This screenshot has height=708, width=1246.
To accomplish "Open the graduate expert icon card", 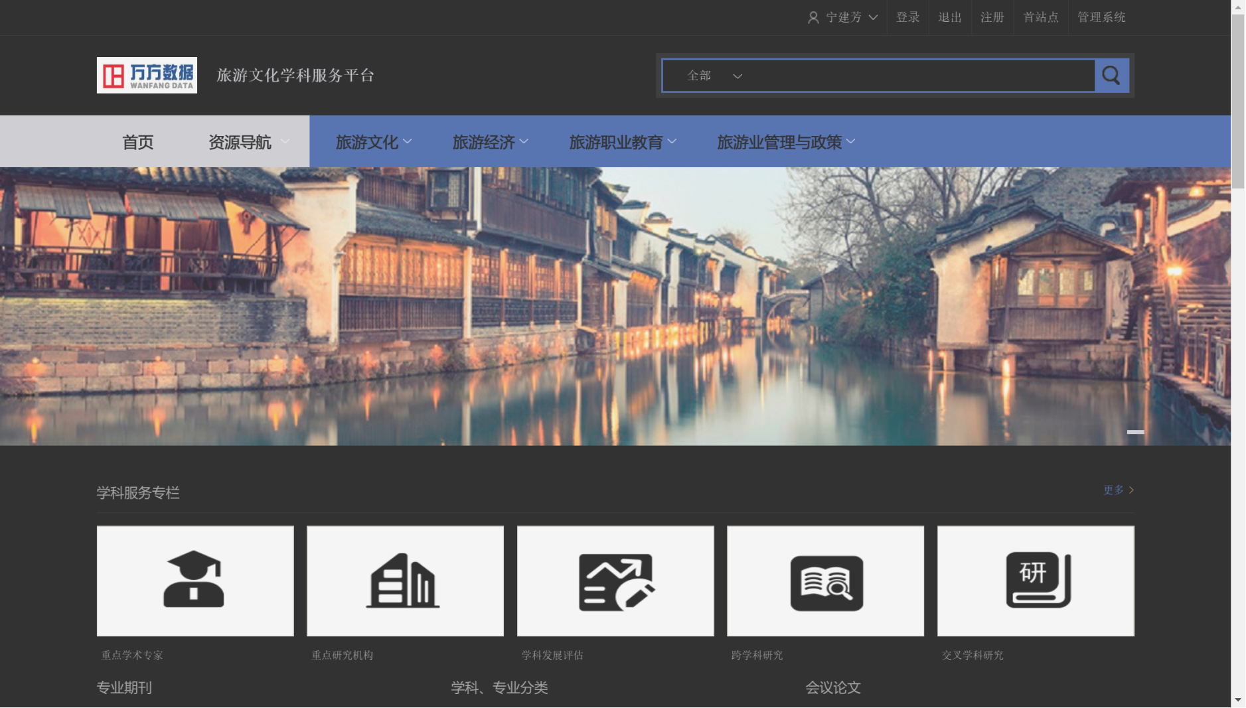I will pyautogui.click(x=195, y=581).
